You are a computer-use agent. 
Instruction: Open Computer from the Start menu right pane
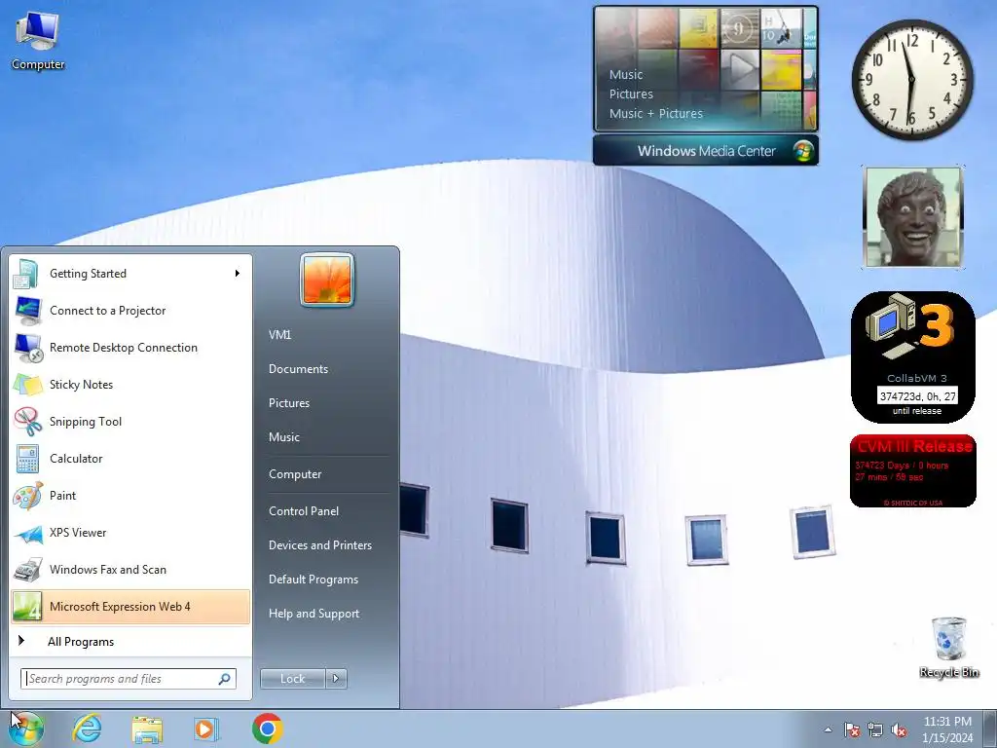[x=295, y=474]
